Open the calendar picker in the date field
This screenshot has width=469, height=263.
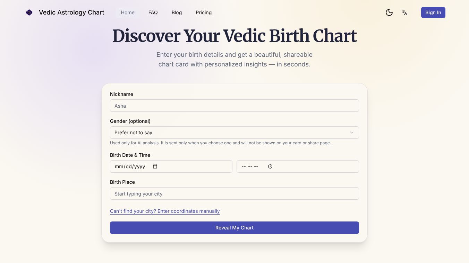point(155,166)
